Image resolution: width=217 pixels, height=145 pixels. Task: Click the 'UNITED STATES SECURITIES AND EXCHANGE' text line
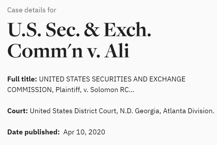tap(112, 79)
